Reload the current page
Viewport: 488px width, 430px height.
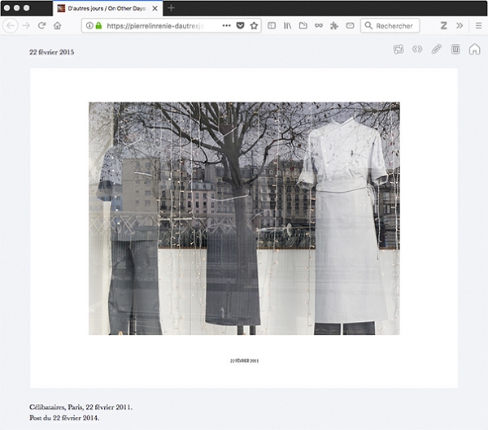(41, 26)
